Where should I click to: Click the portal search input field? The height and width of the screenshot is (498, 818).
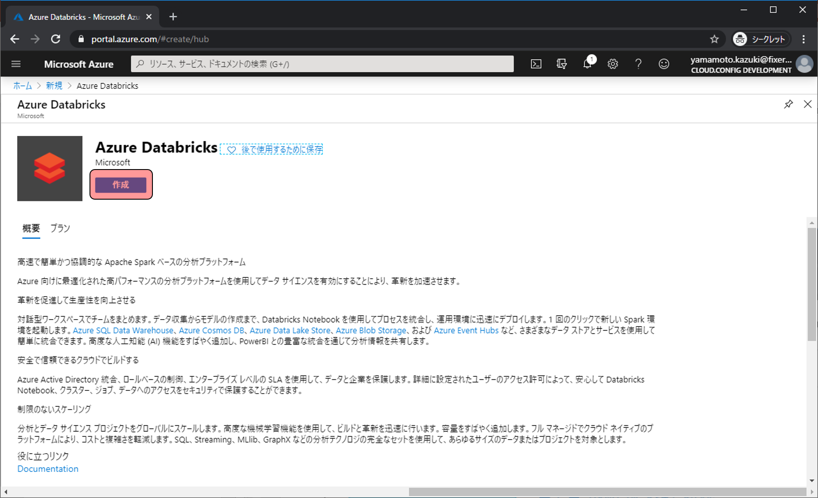pos(322,64)
